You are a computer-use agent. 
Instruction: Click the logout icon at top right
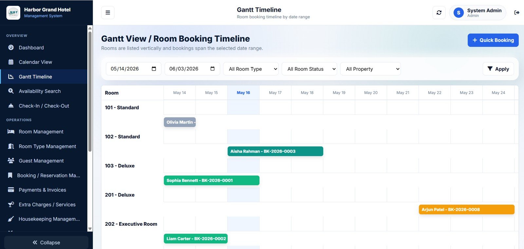(x=517, y=13)
